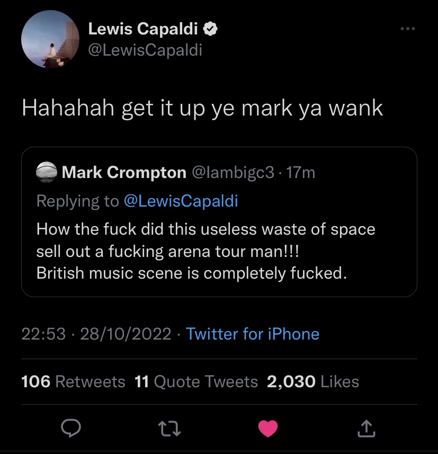The width and height of the screenshot is (438, 454).
Task: Open the quoted tweet text about arena tour
Action: point(206,251)
